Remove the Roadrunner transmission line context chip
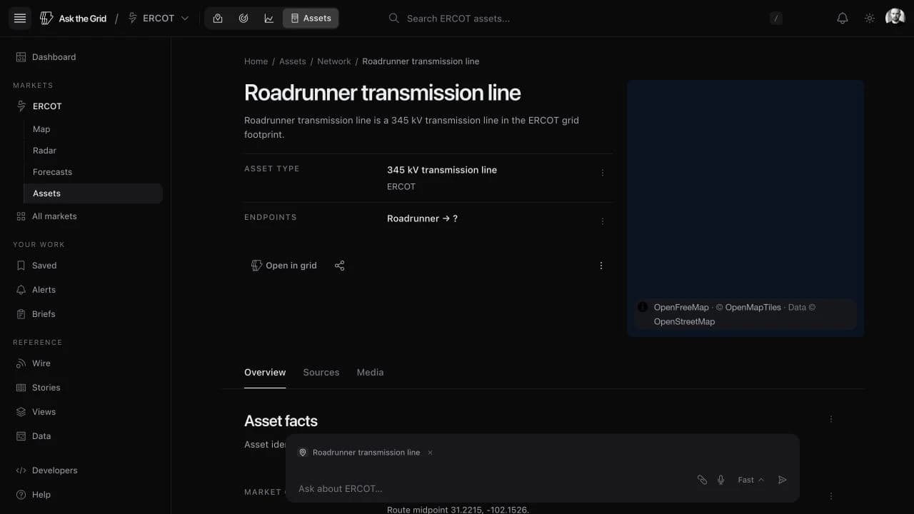This screenshot has width=914, height=514. tap(430, 453)
